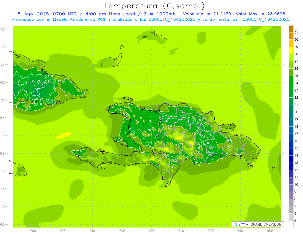303x234 pixels.
Task: Click the '0.5N' latitude axis label
Action: click(4, 83)
